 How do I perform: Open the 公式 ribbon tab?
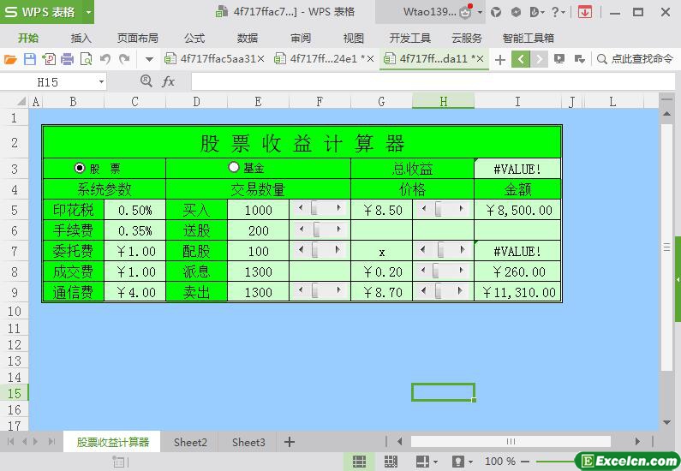click(x=194, y=38)
